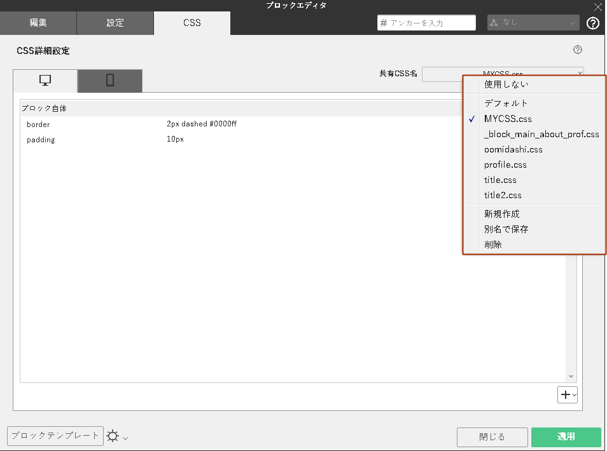Open the なし dropdown in header

point(533,23)
